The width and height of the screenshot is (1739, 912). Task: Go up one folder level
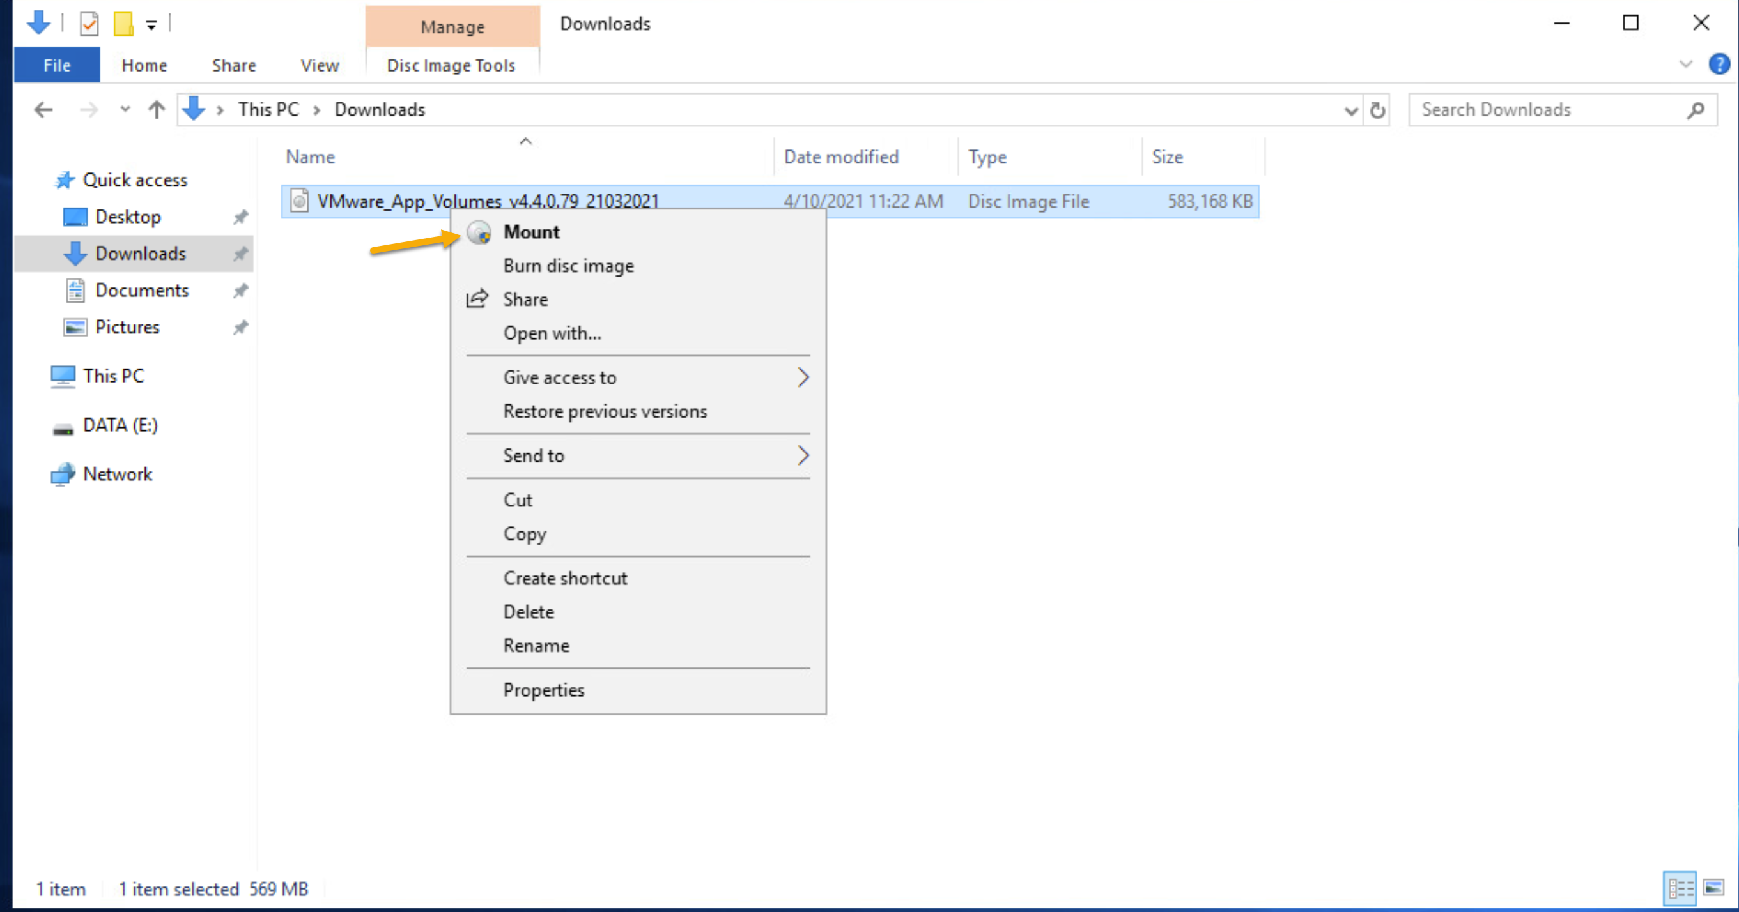coord(157,109)
